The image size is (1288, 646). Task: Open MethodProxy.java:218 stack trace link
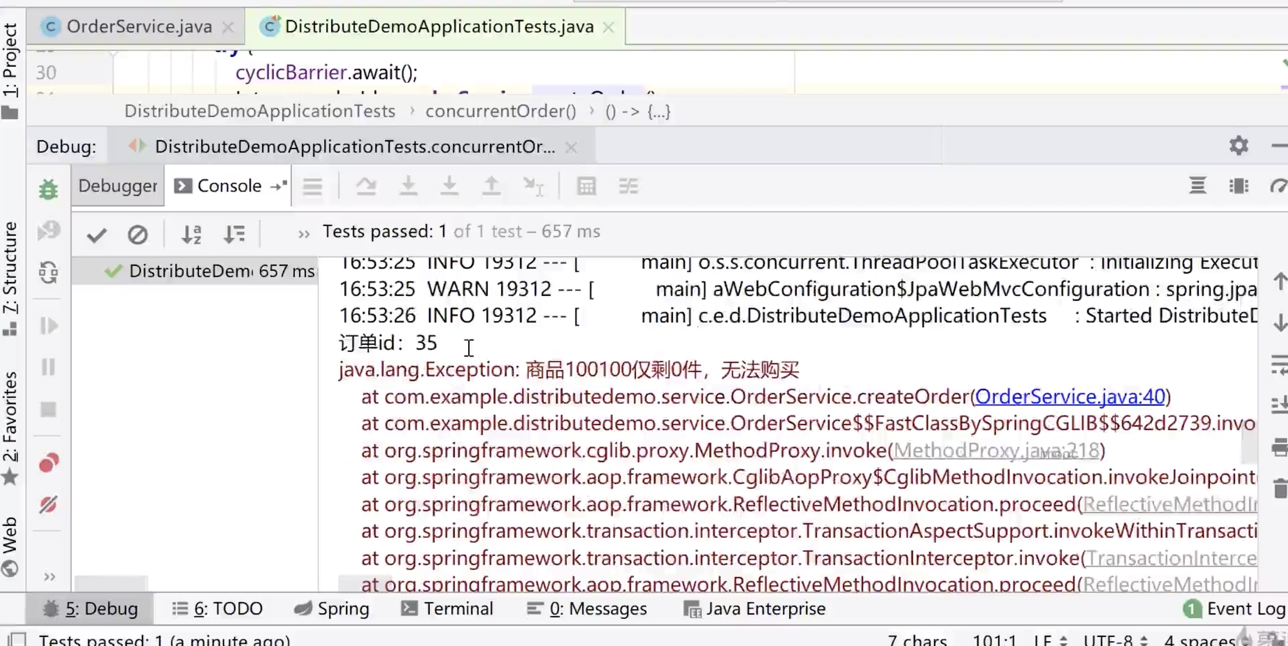[x=996, y=450]
